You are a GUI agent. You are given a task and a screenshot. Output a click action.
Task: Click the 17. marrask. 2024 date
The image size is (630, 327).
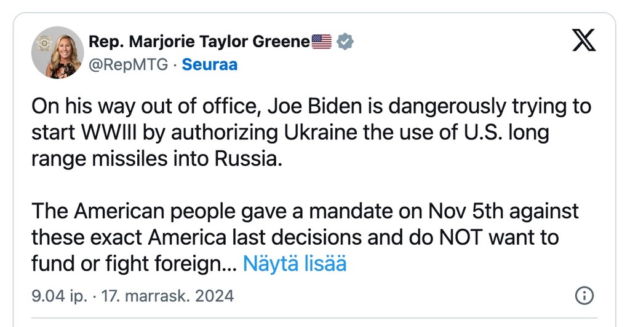[167, 296]
